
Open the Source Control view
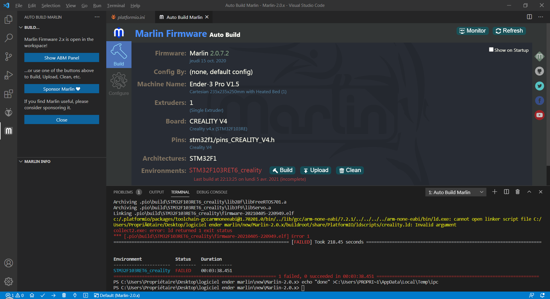[x=9, y=57]
